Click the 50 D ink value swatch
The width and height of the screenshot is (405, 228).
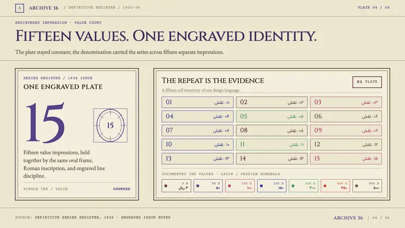point(208,186)
